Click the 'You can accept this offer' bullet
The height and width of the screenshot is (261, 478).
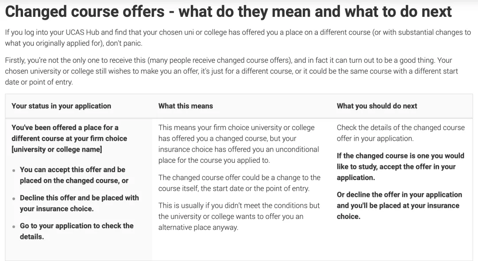pyautogui.click(x=74, y=175)
